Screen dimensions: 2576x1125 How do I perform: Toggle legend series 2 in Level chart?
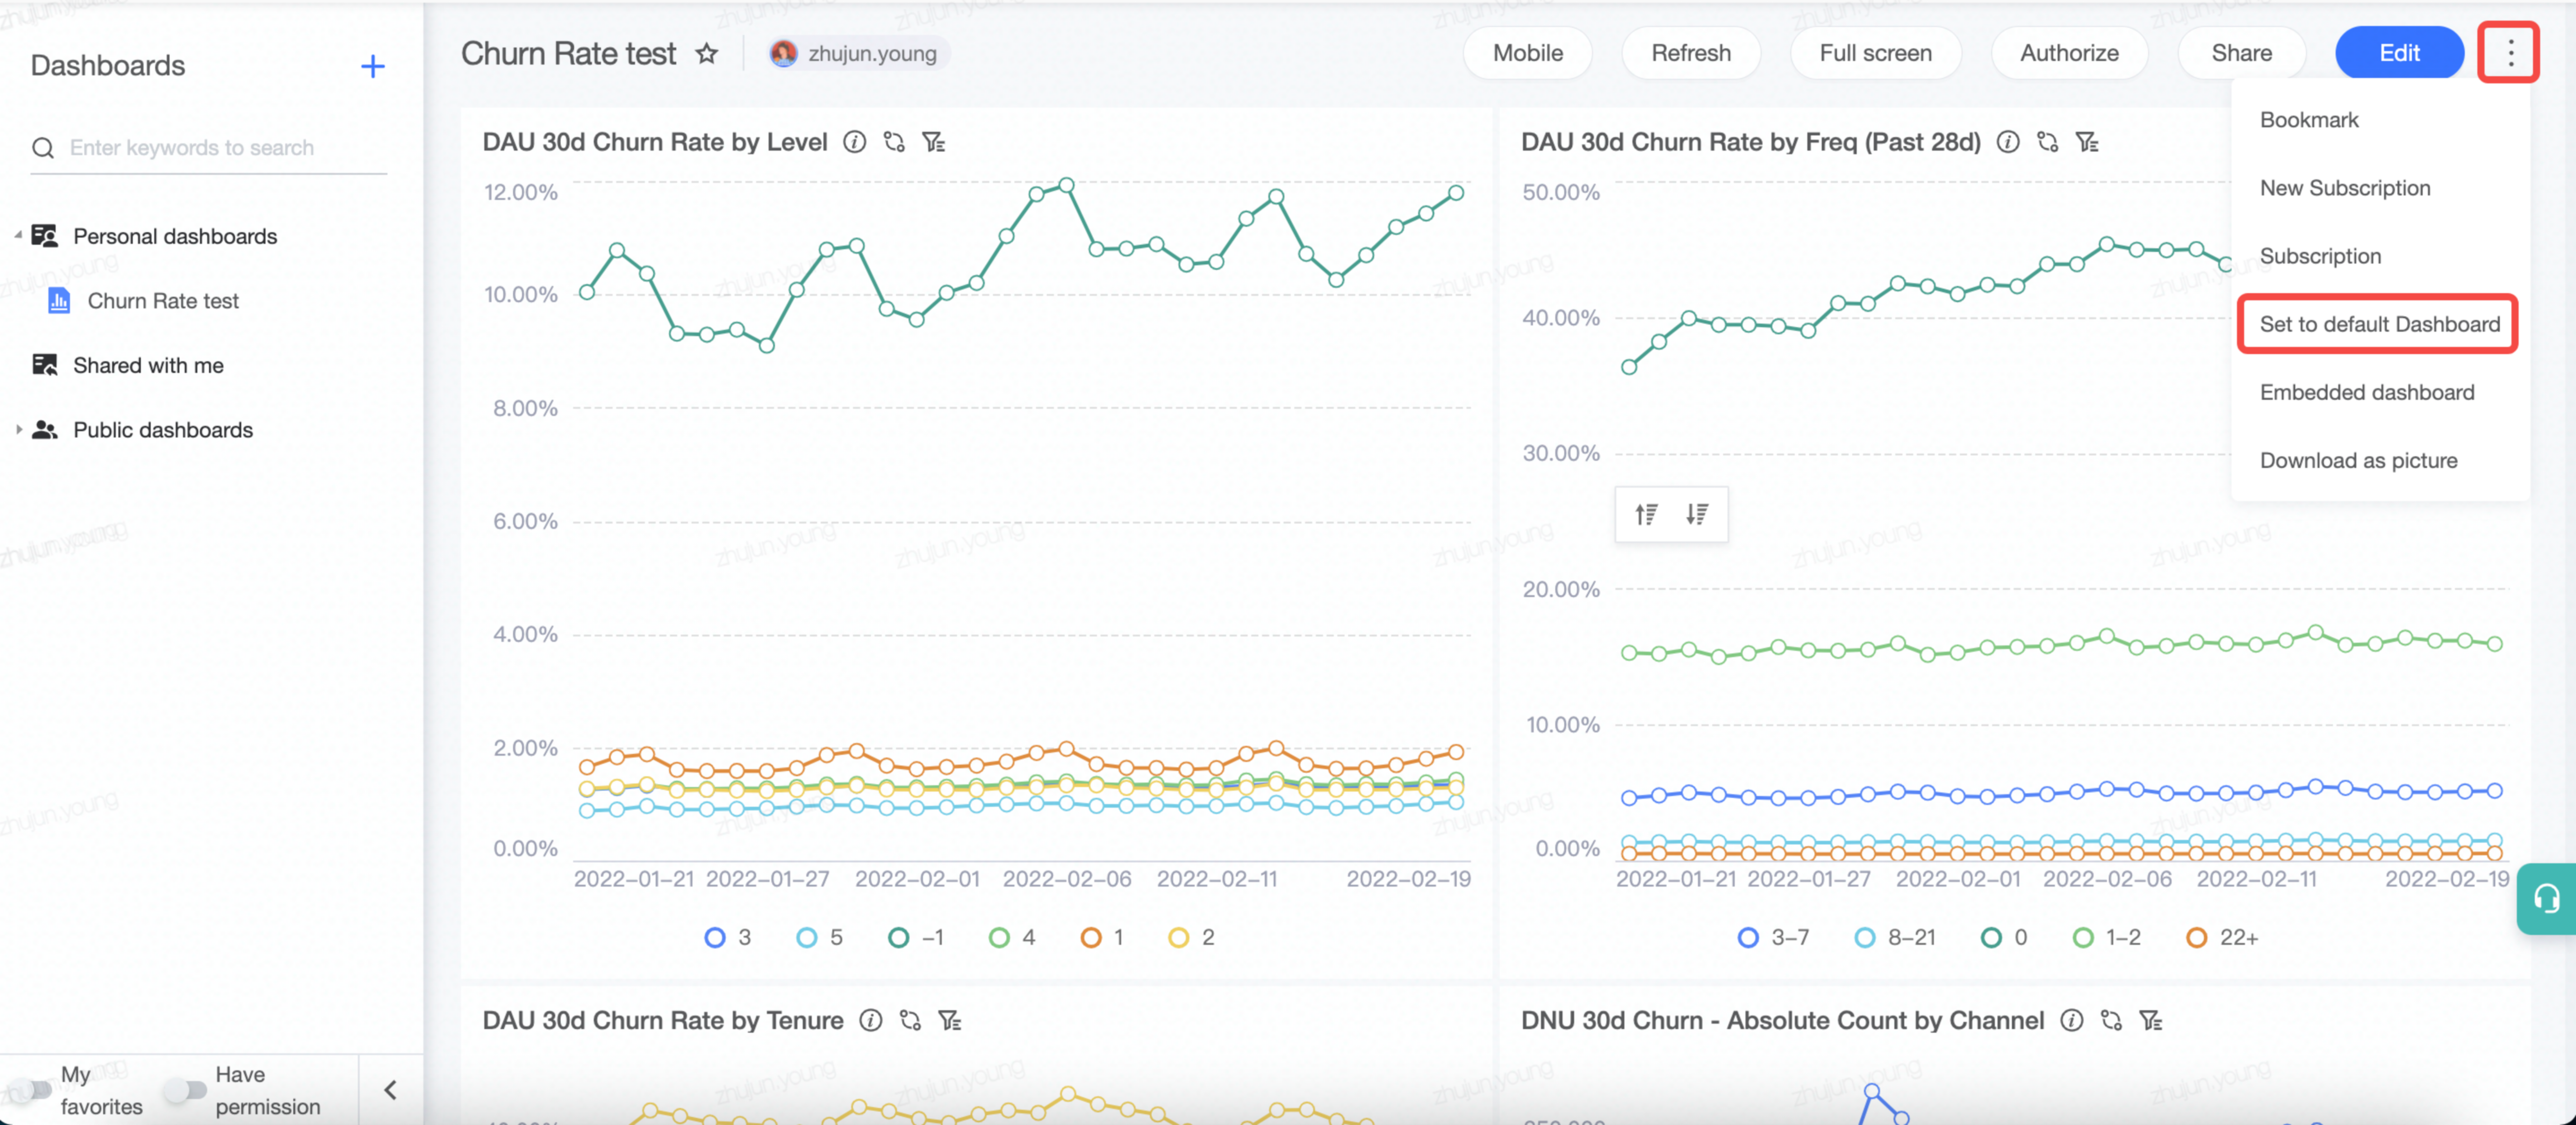tap(1191, 937)
